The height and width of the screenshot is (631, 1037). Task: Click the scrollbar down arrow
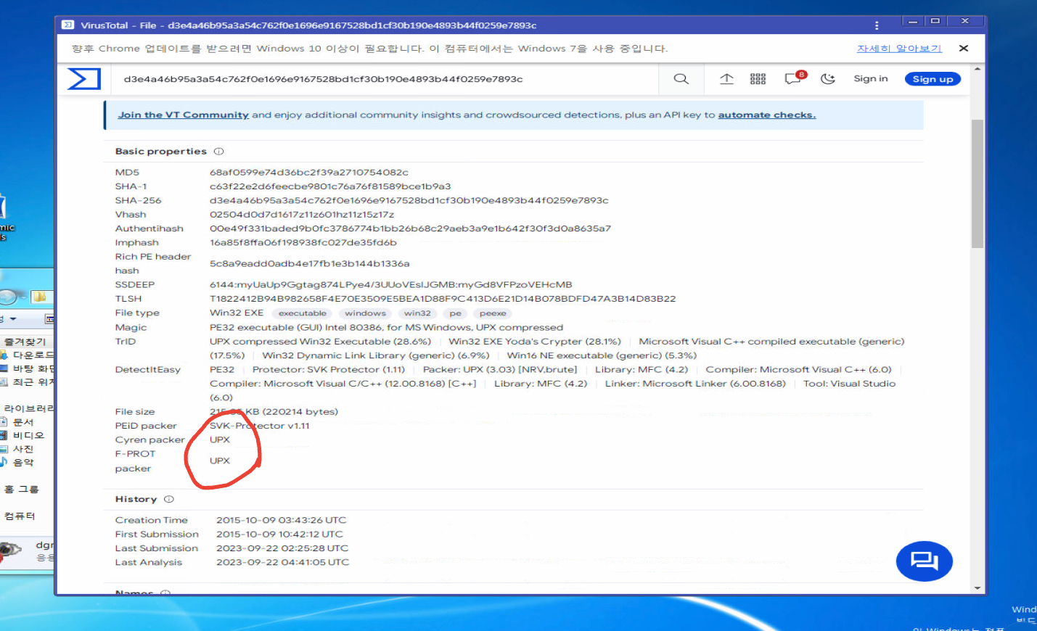tap(977, 588)
